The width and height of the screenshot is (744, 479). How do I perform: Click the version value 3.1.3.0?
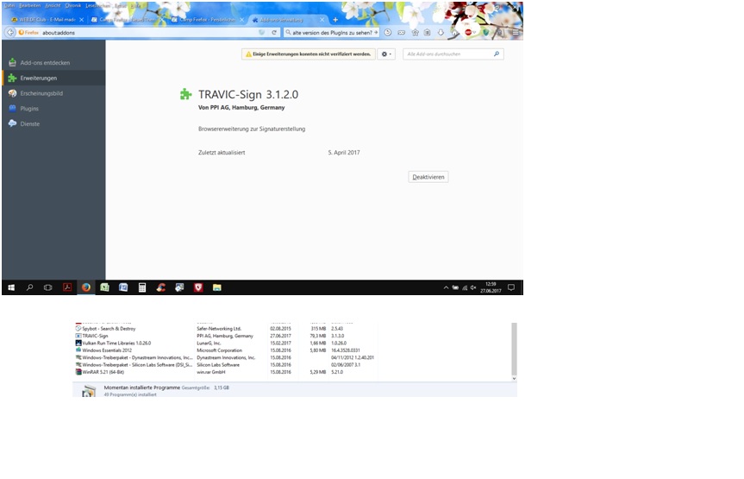click(338, 336)
